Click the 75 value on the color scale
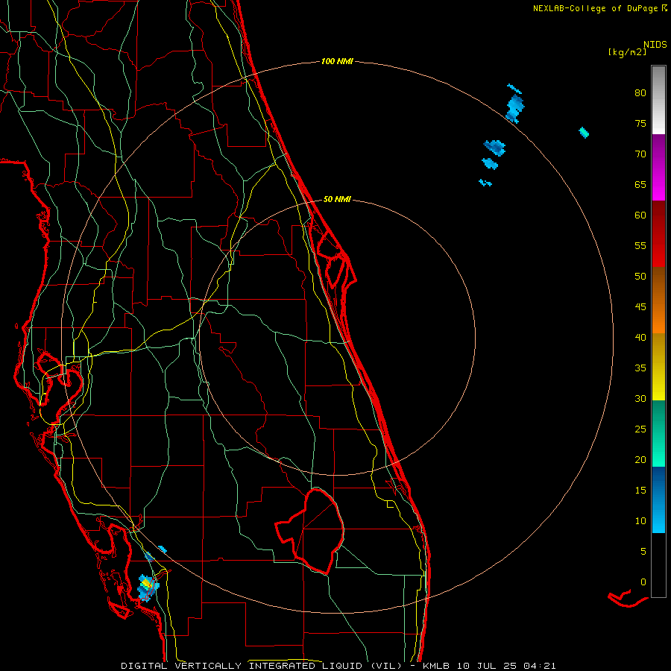The width and height of the screenshot is (671, 671). 640,124
